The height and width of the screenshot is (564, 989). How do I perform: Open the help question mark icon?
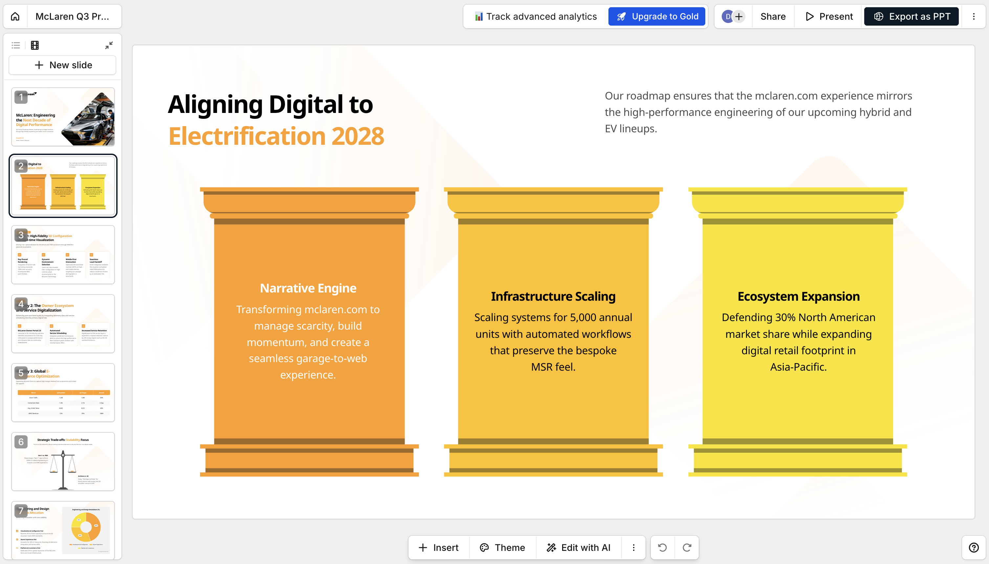(974, 547)
